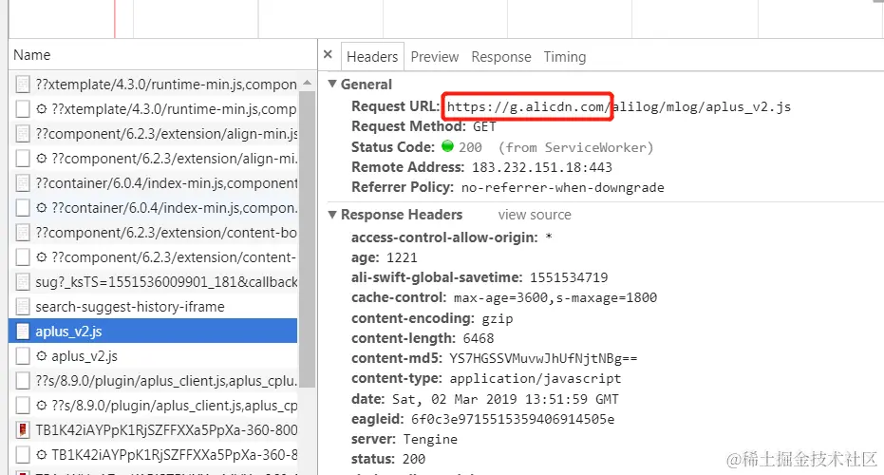The height and width of the screenshot is (475, 884).
Task: Switch to the Headers tab
Action: pyautogui.click(x=372, y=57)
